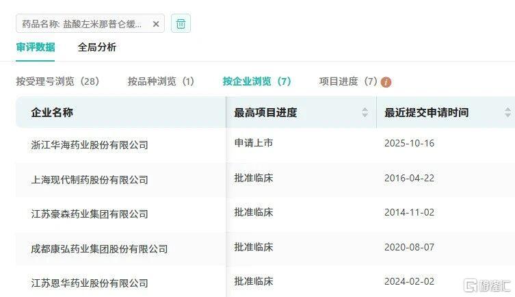Select 江苏豪森药业集团有限公司 row
This screenshot has height=297, width=515.
(90, 214)
